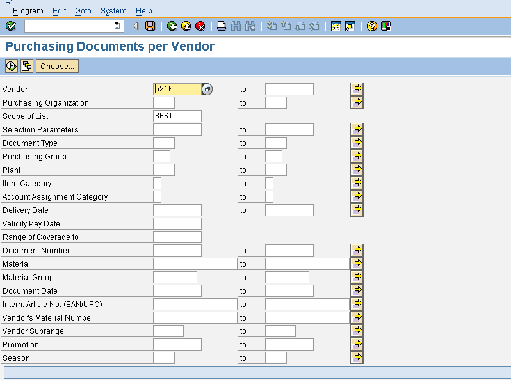Click the green checkmark Enter icon
Viewport: 511px width, 380px height.
[11, 26]
